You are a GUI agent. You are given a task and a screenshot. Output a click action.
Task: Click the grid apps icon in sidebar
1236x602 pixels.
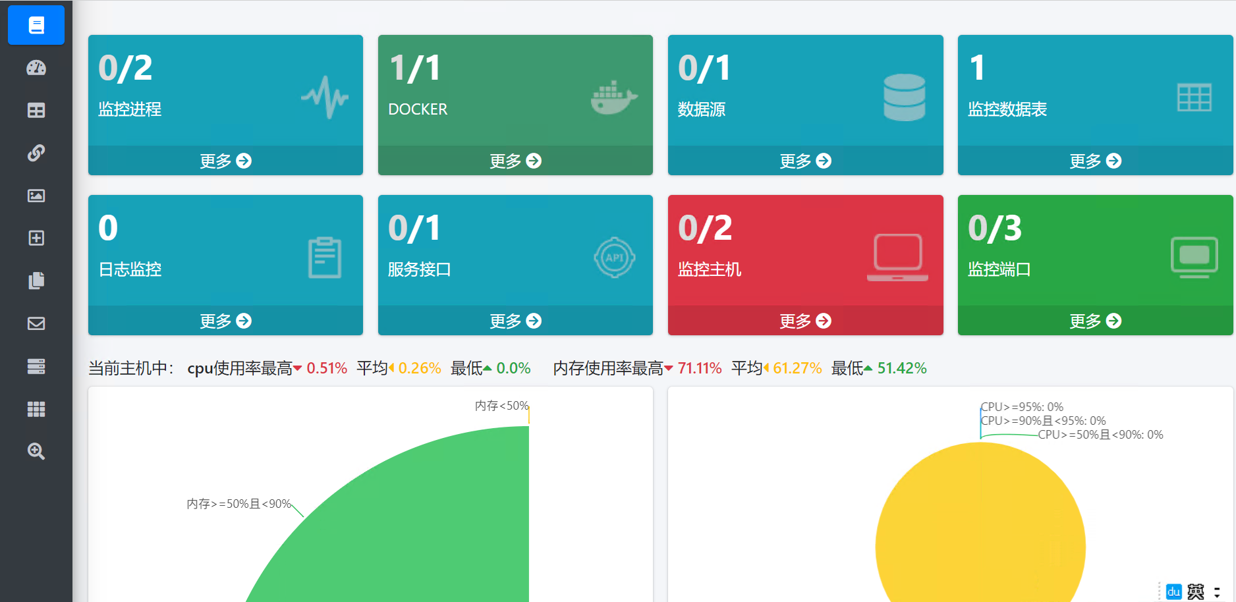click(36, 409)
